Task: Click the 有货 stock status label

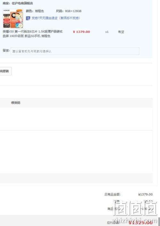Action: pyautogui.click(x=121, y=32)
